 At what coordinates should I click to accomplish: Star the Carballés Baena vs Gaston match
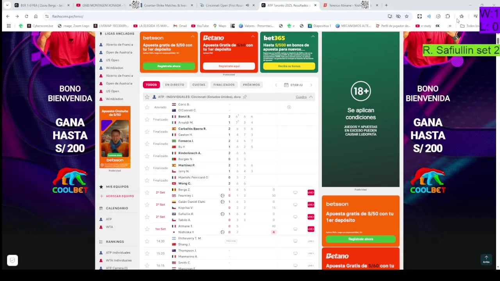click(147, 132)
